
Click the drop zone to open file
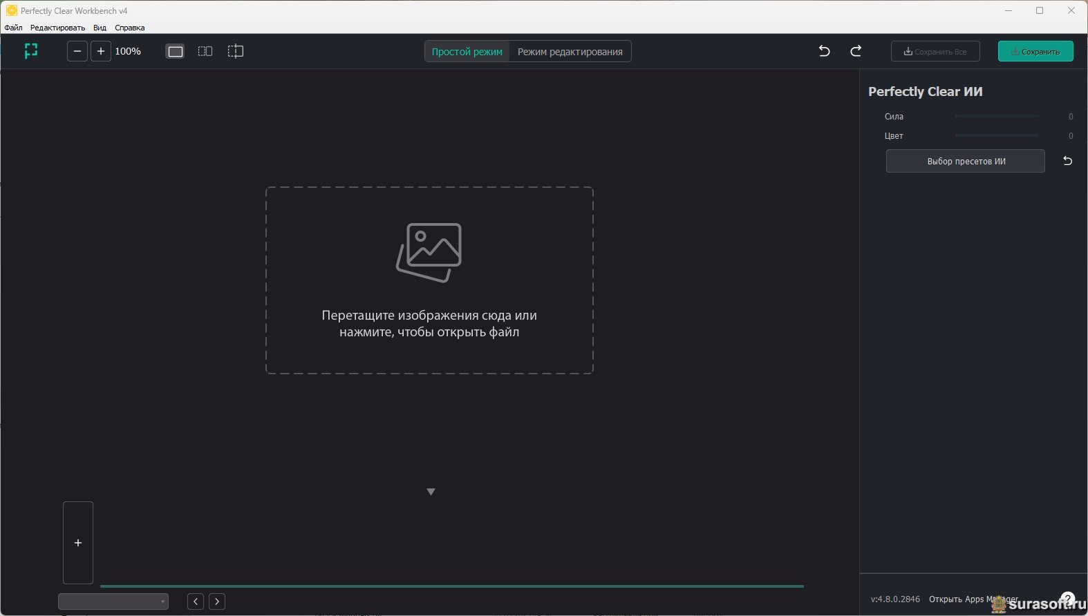coord(429,280)
